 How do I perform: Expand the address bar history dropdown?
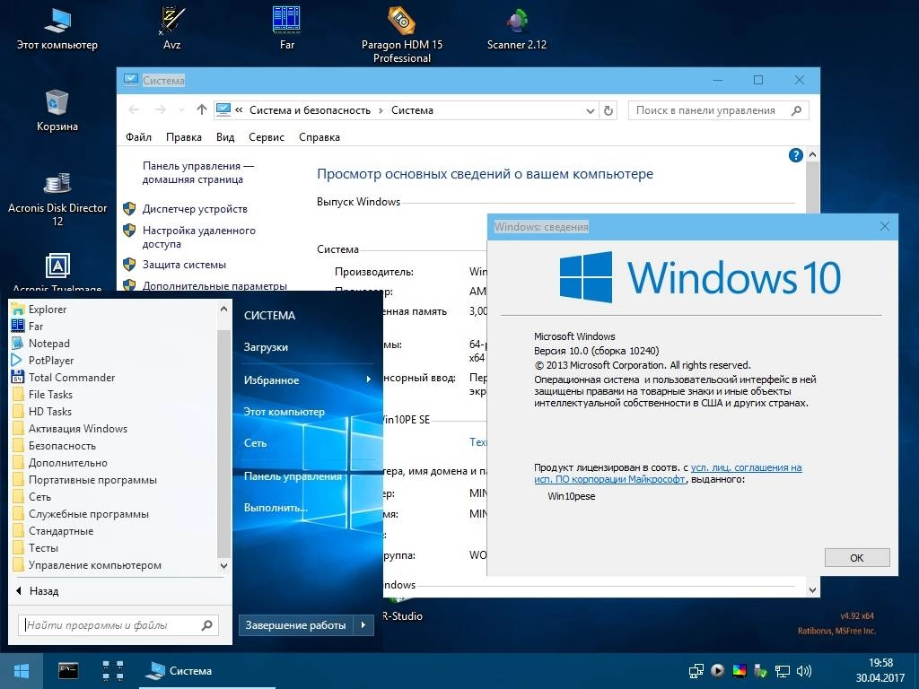coord(591,110)
